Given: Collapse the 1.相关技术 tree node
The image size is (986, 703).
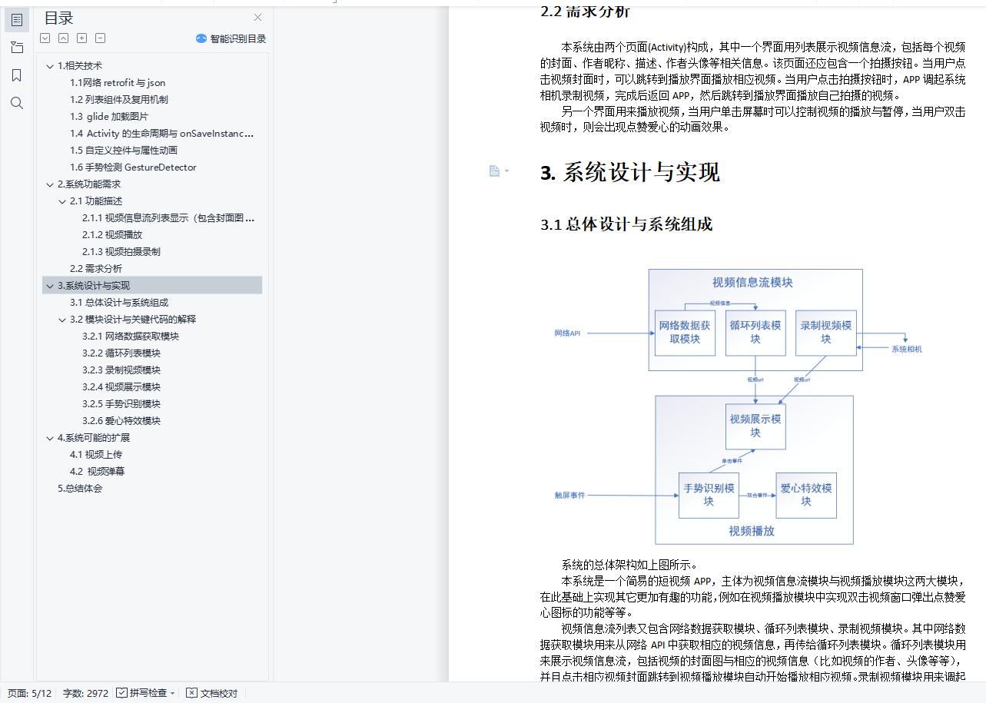Looking at the screenshot, I should (x=50, y=66).
